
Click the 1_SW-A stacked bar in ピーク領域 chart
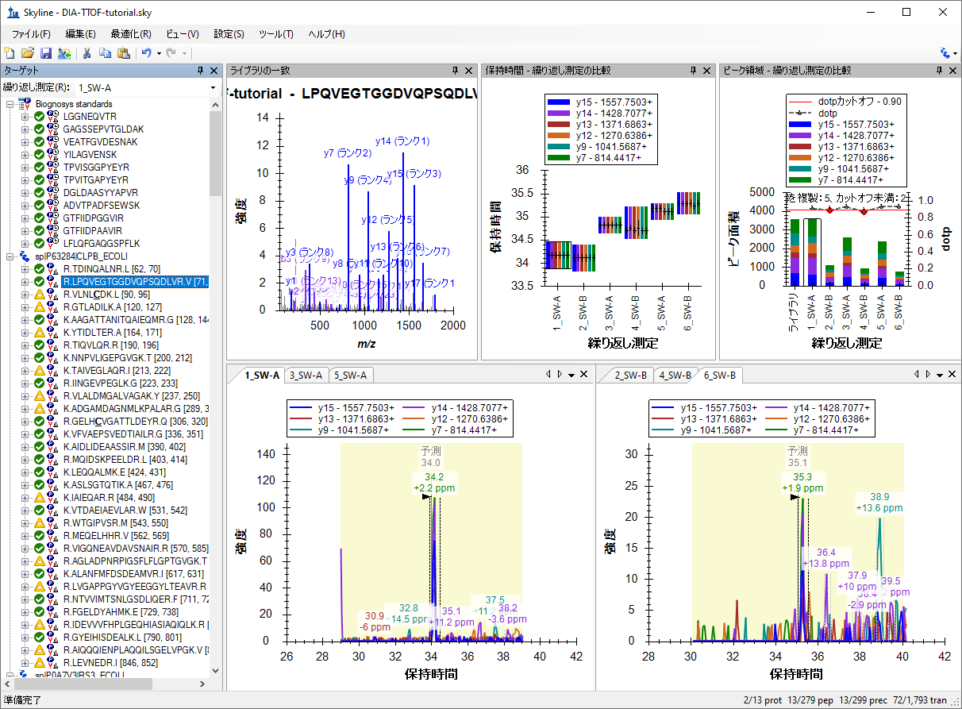810,252
